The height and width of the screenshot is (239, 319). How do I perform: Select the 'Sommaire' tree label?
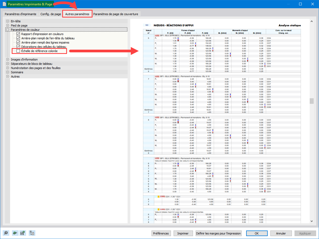tap(17, 72)
